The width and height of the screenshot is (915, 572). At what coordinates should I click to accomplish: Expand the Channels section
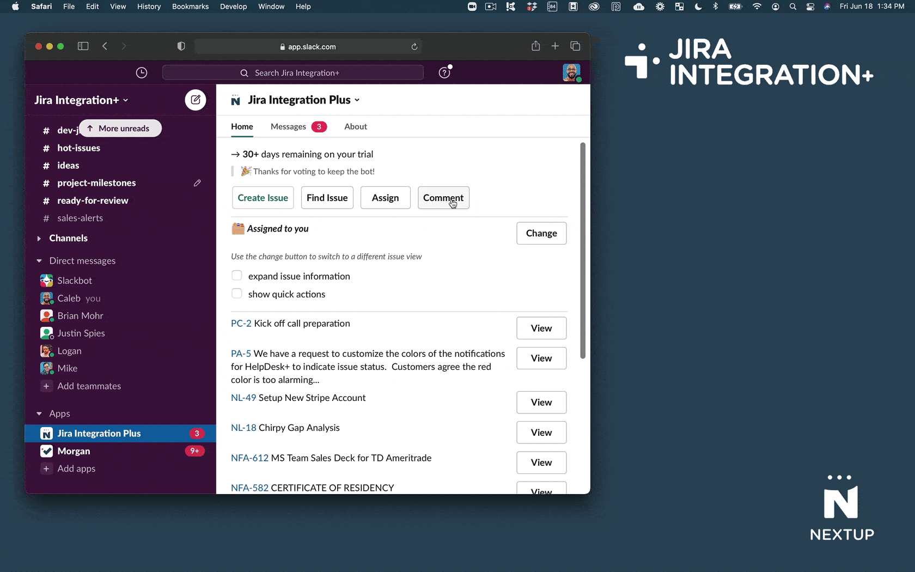point(39,238)
